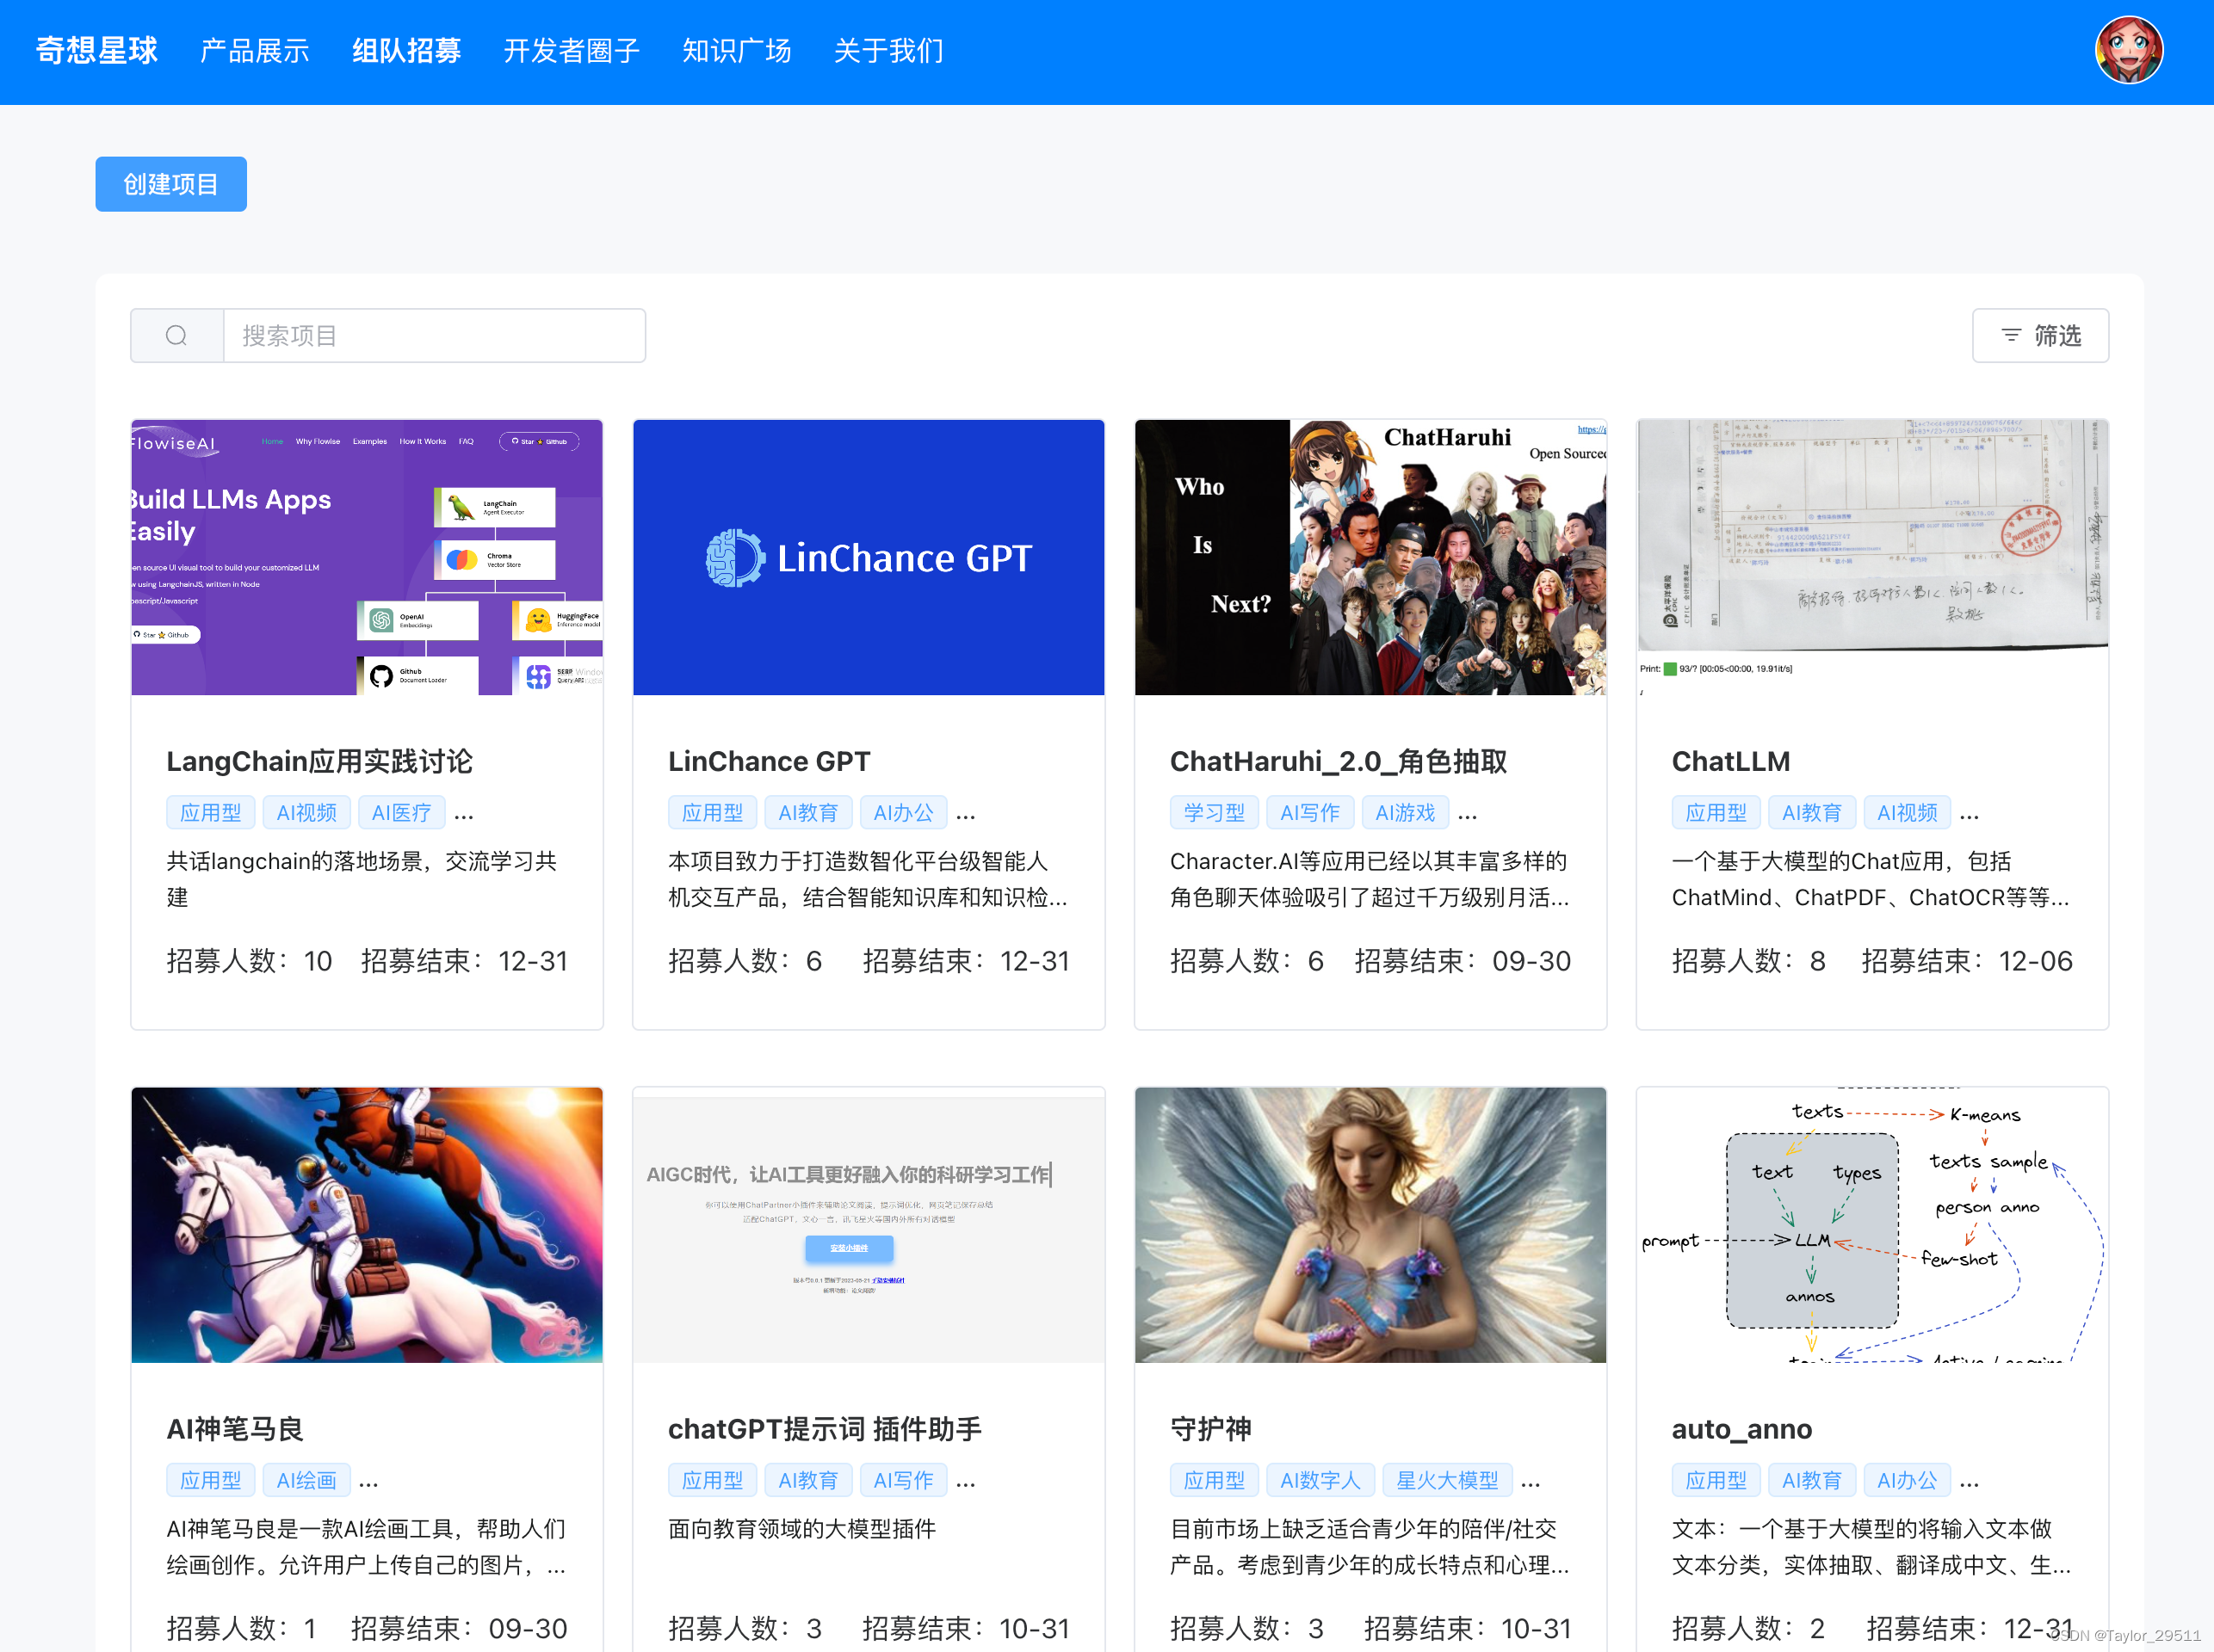Select 学习型 tag on ChatHaruhi card

(1214, 813)
